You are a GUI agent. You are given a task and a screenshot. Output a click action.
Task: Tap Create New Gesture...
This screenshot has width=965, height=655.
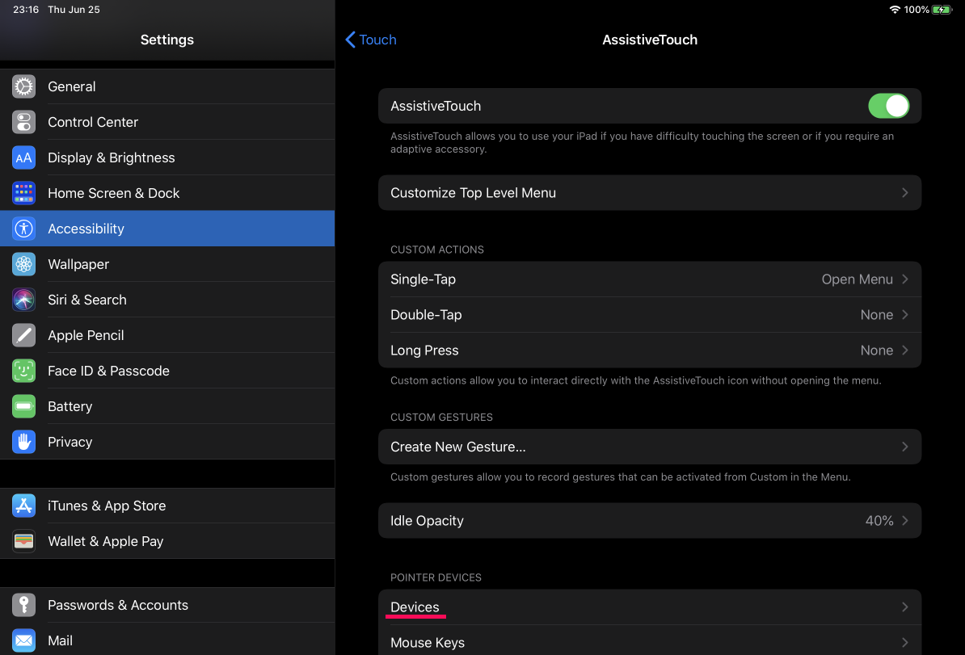[650, 447]
